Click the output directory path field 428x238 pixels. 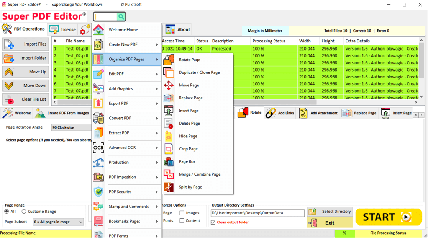[x=257, y=213]
